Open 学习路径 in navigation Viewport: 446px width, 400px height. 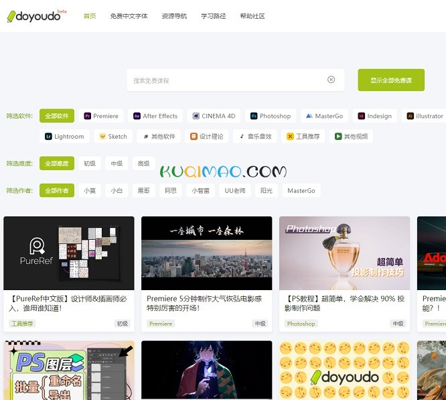click(214, 16)
